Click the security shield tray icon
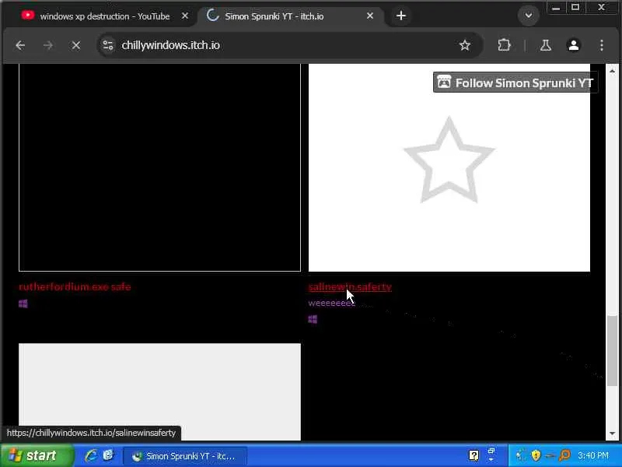Viewport: 622px width, 467px height. [536, 455]
